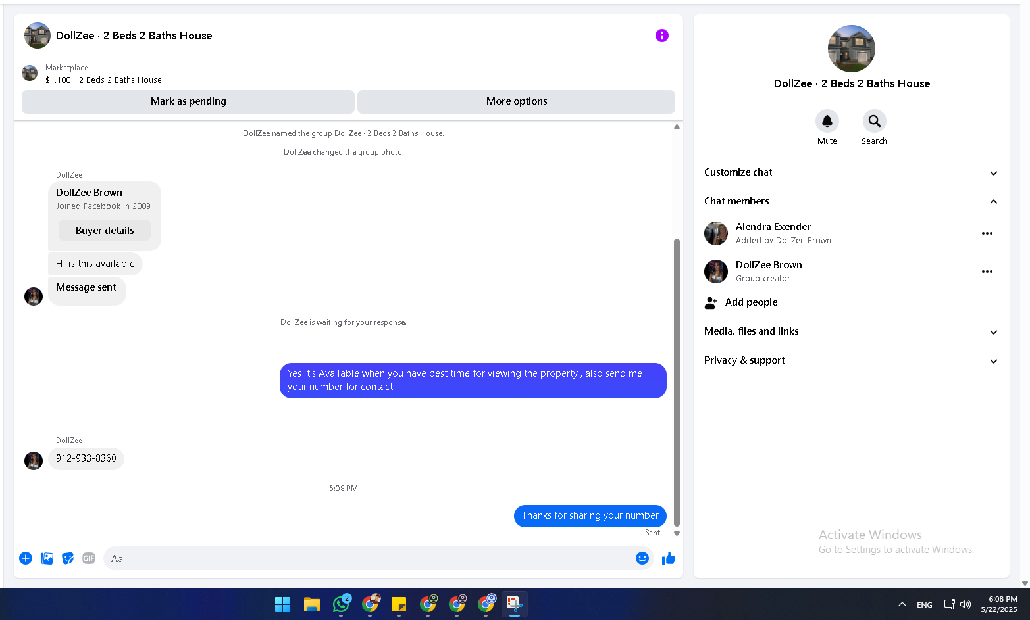
Task: Click "DollZee Brown" name in buyer card
Action: click(89, 193)
